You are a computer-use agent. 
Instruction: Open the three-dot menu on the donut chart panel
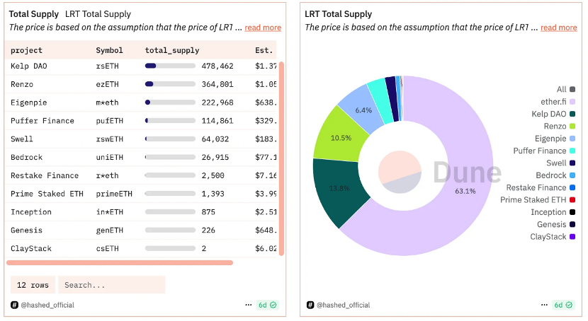544,305
